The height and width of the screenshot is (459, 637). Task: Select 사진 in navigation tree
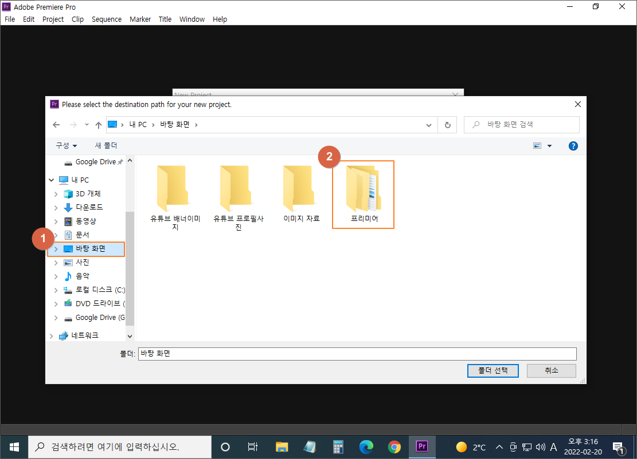click(x=83, y=262)
